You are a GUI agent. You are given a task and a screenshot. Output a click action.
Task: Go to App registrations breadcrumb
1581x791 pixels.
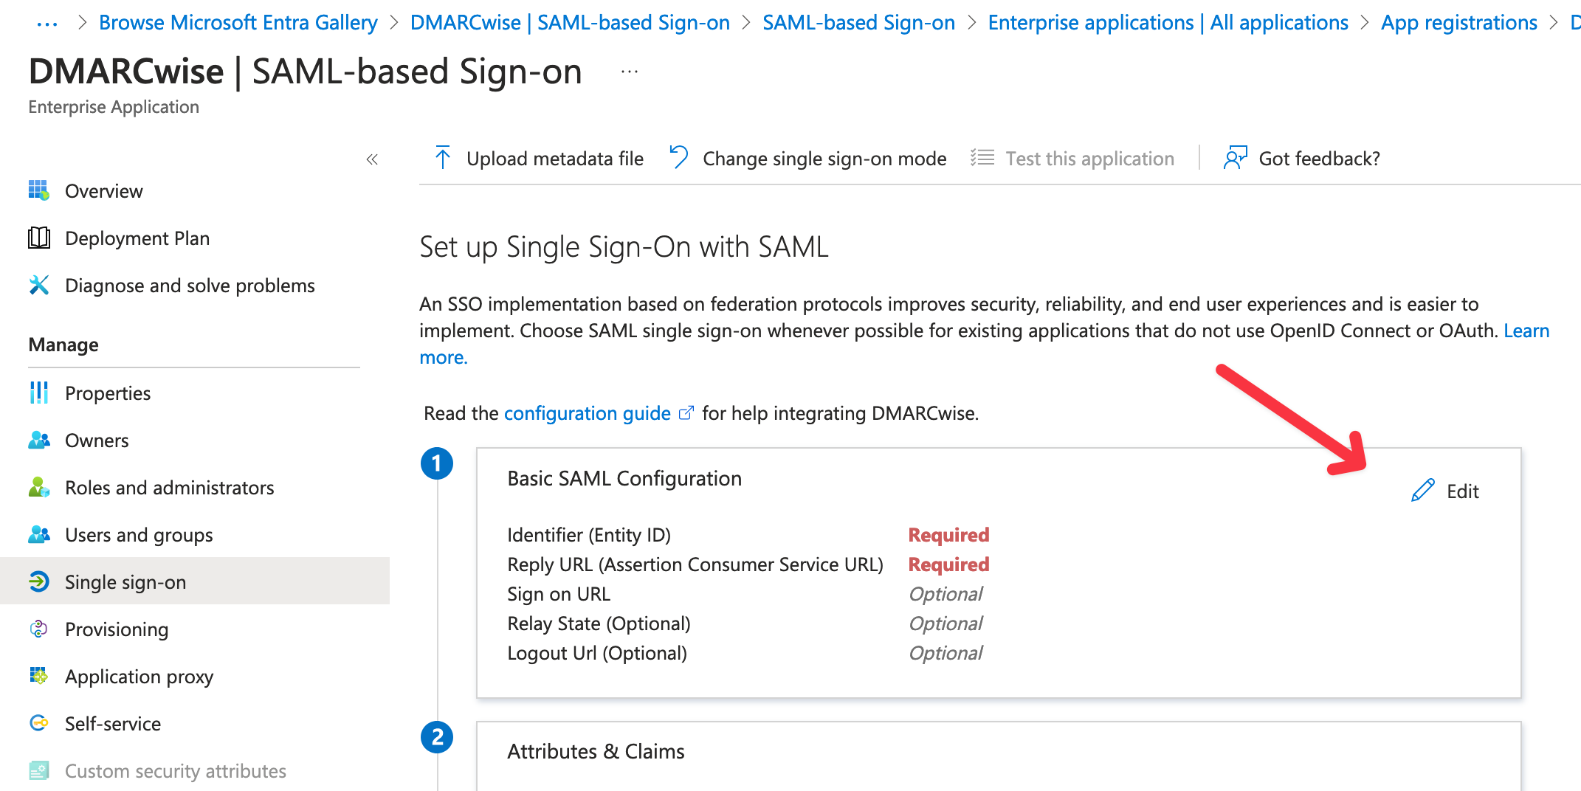point(1458,23)
